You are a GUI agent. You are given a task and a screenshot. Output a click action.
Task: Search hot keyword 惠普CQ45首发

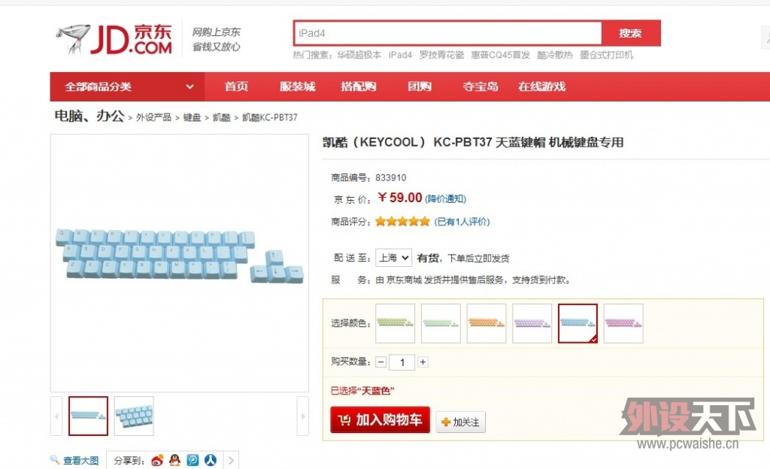click(x=501, y=55)
